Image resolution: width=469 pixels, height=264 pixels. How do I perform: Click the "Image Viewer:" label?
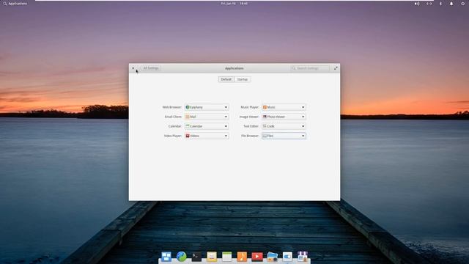[x=249, y=117]
